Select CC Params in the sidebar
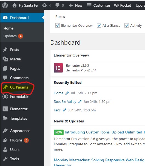 point(19,87)
